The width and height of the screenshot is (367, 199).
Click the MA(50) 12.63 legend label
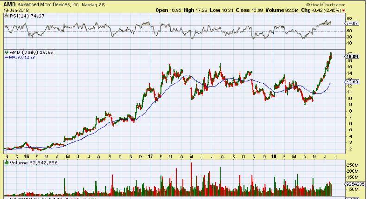pos(21,57)
